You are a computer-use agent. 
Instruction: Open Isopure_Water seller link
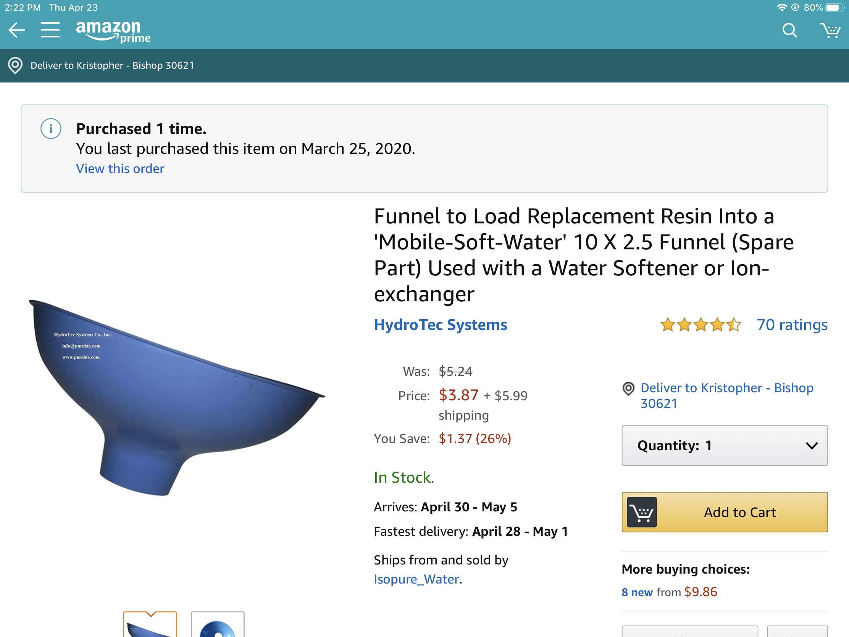416,579
